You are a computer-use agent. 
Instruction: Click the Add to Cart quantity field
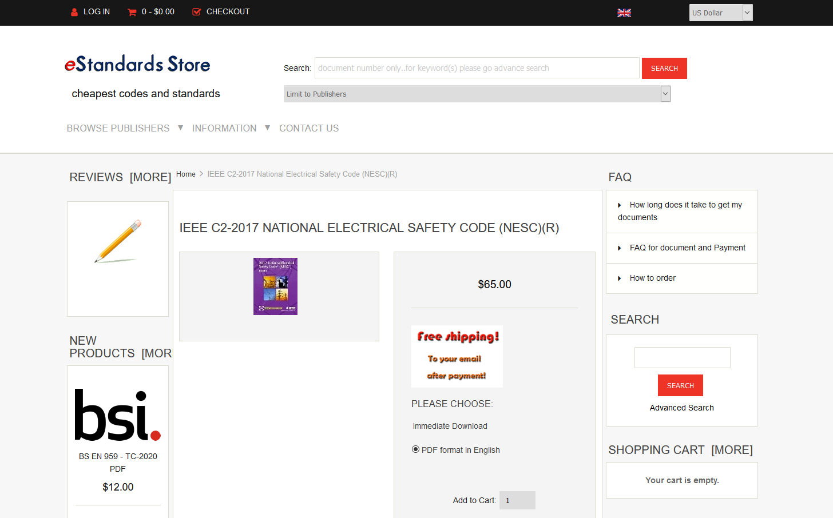[x=517, y=500]
